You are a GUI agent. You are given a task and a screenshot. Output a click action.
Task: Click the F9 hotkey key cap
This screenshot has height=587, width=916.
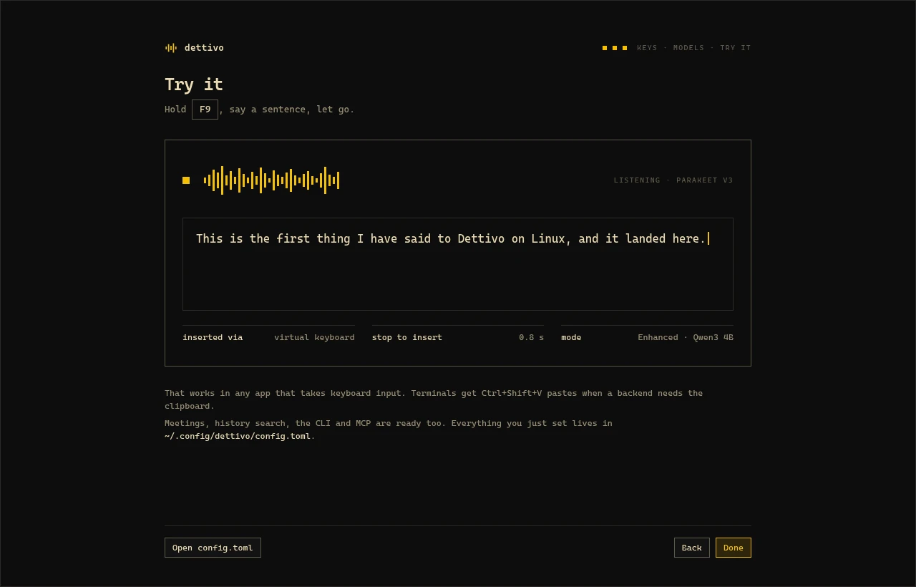[x=205, y=110]
